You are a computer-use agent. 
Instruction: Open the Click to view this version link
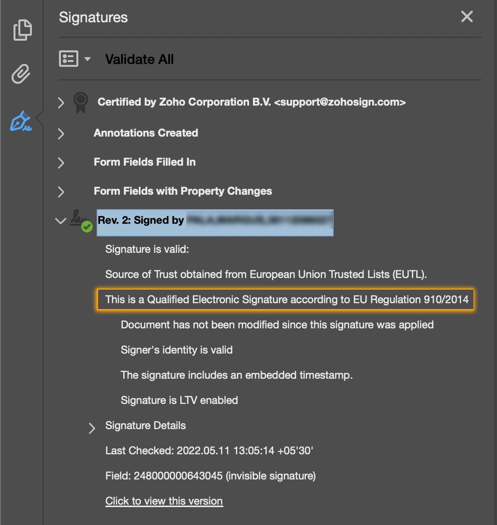pos(164,501)
